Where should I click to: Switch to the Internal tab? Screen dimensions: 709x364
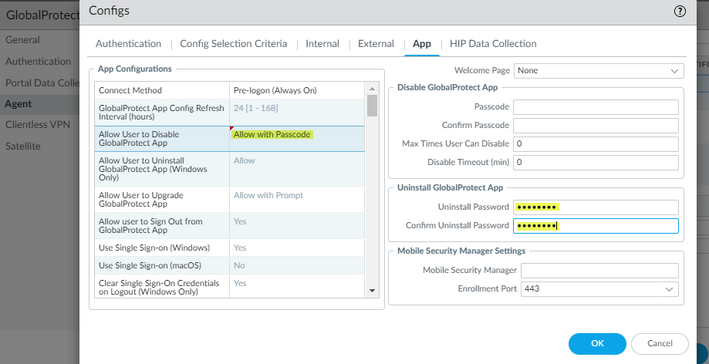[322, 44]
